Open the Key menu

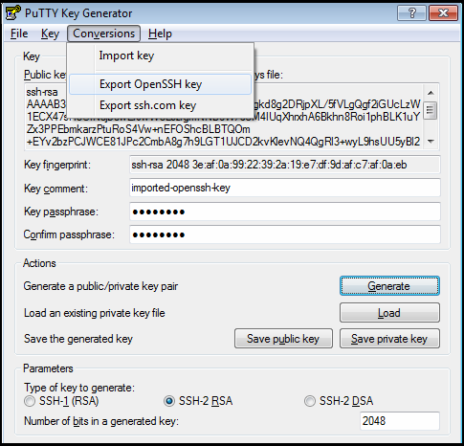[50, 33]
